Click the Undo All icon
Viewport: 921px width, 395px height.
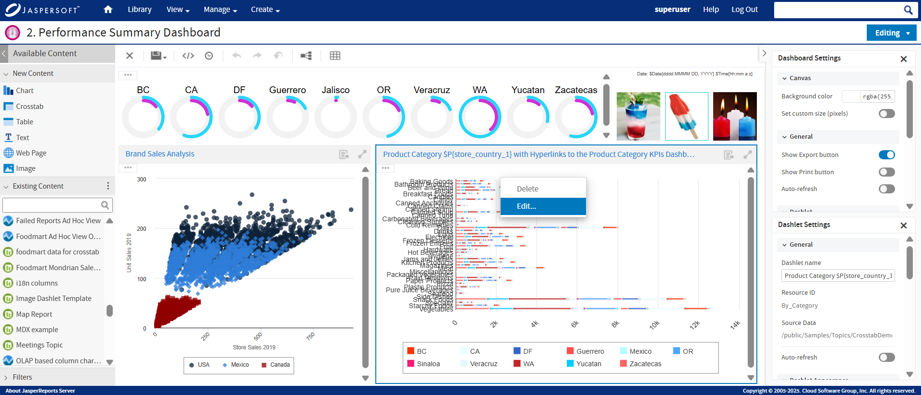pyautogui.click(x=278, y=56)
